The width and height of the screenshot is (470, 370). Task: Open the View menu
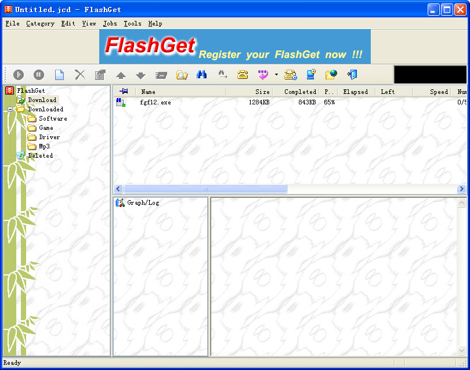click(x=89, y=23)
